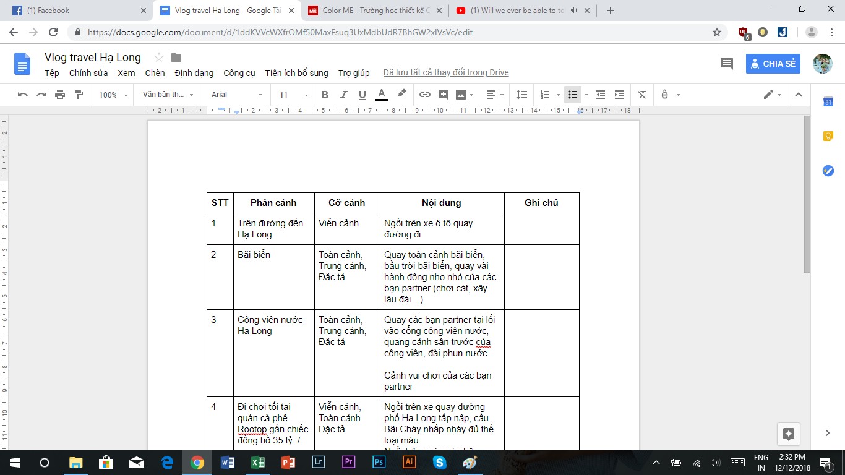Click the Insert image icon

[461, 95]
